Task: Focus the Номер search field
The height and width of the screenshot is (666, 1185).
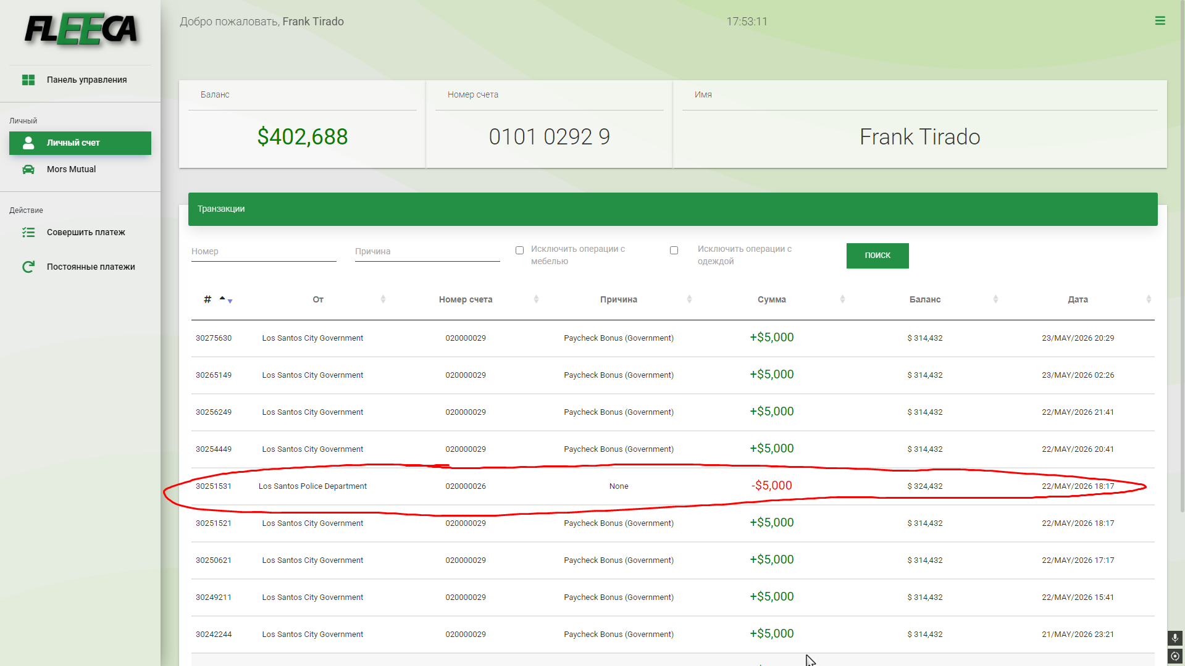Action: (x=264, y=252)
